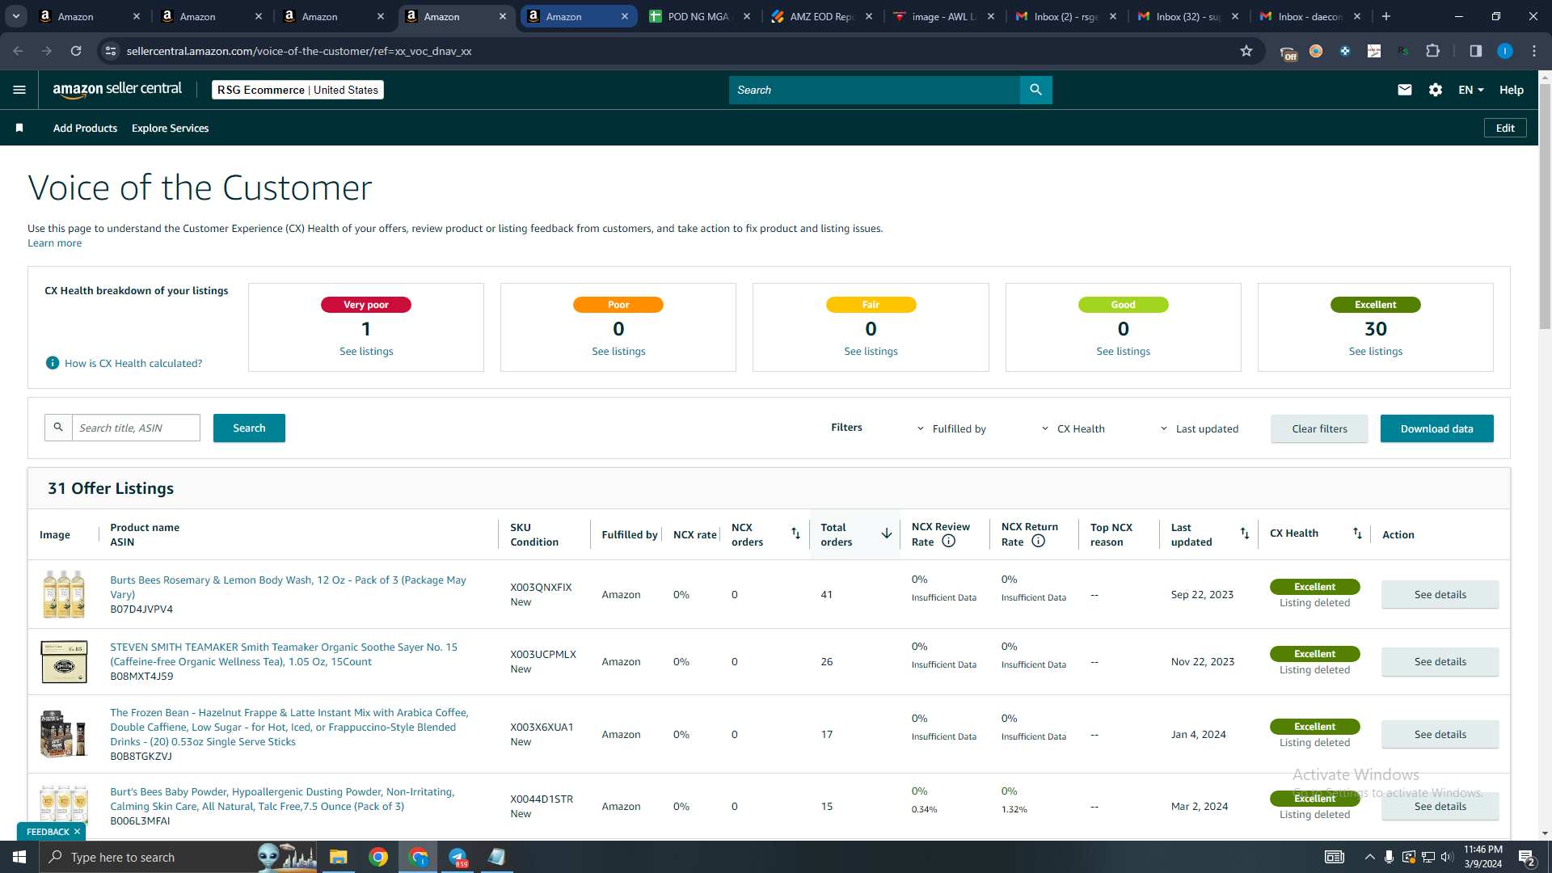Sort by CX Health column arrows
This screenshot has width=1552, height=873.
(x=1357, y=533)
